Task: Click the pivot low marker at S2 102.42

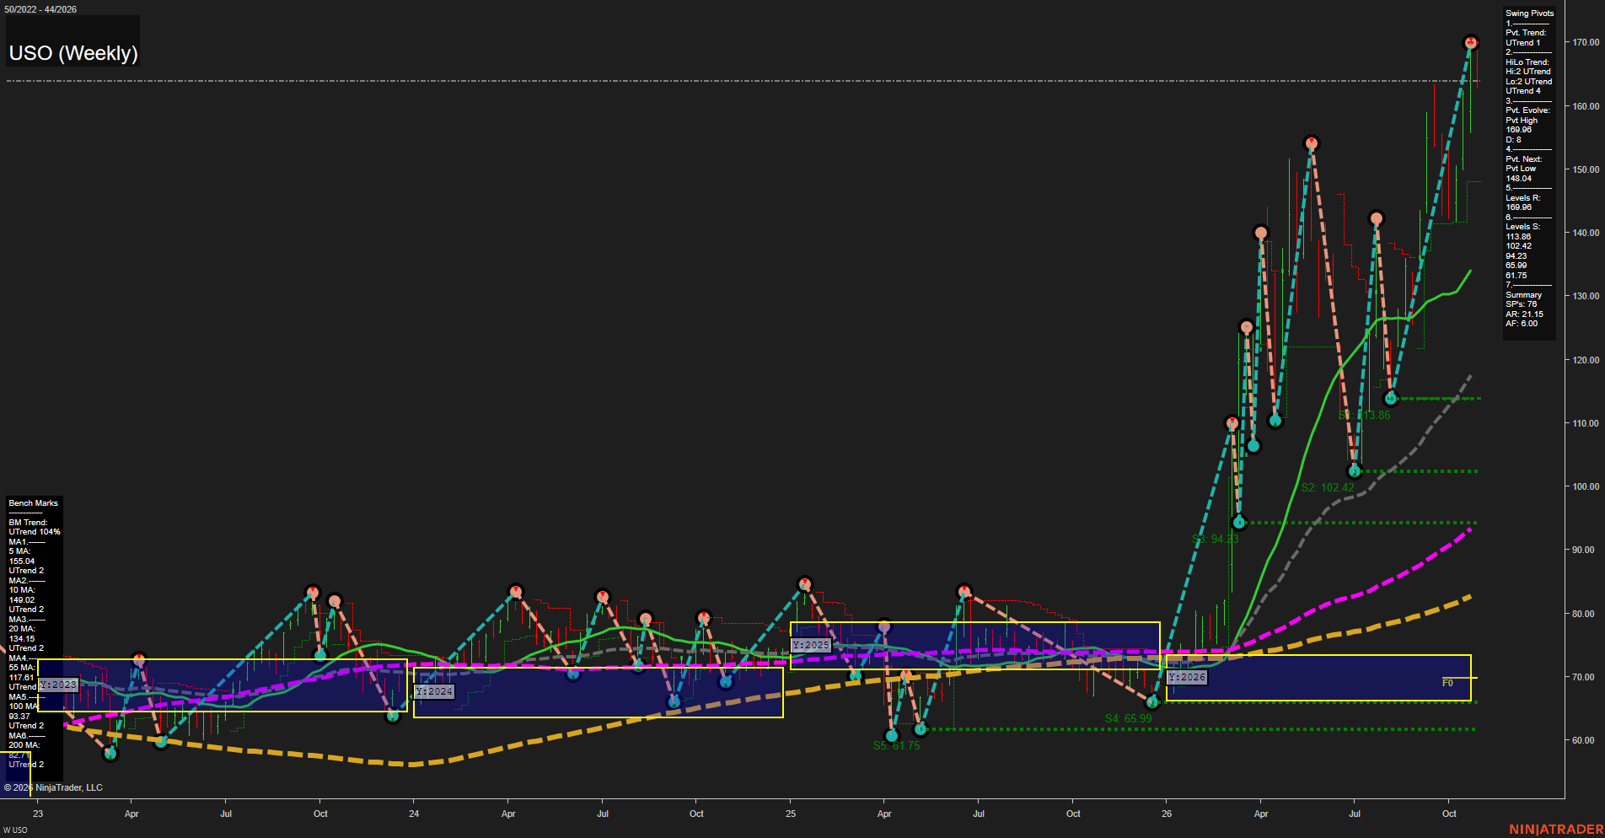Action: pos(1355,470)
